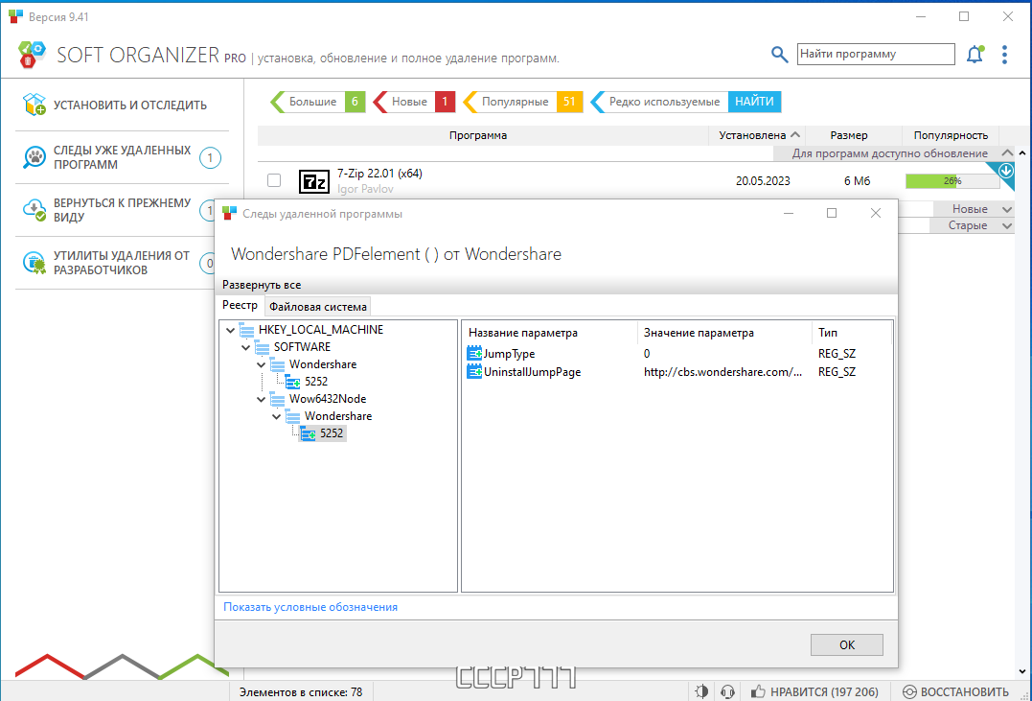Viewport: 1032px width, 701px height.
Task: Click the UninstallJumpPage parameter icon
Action: [x=474, y=372]
